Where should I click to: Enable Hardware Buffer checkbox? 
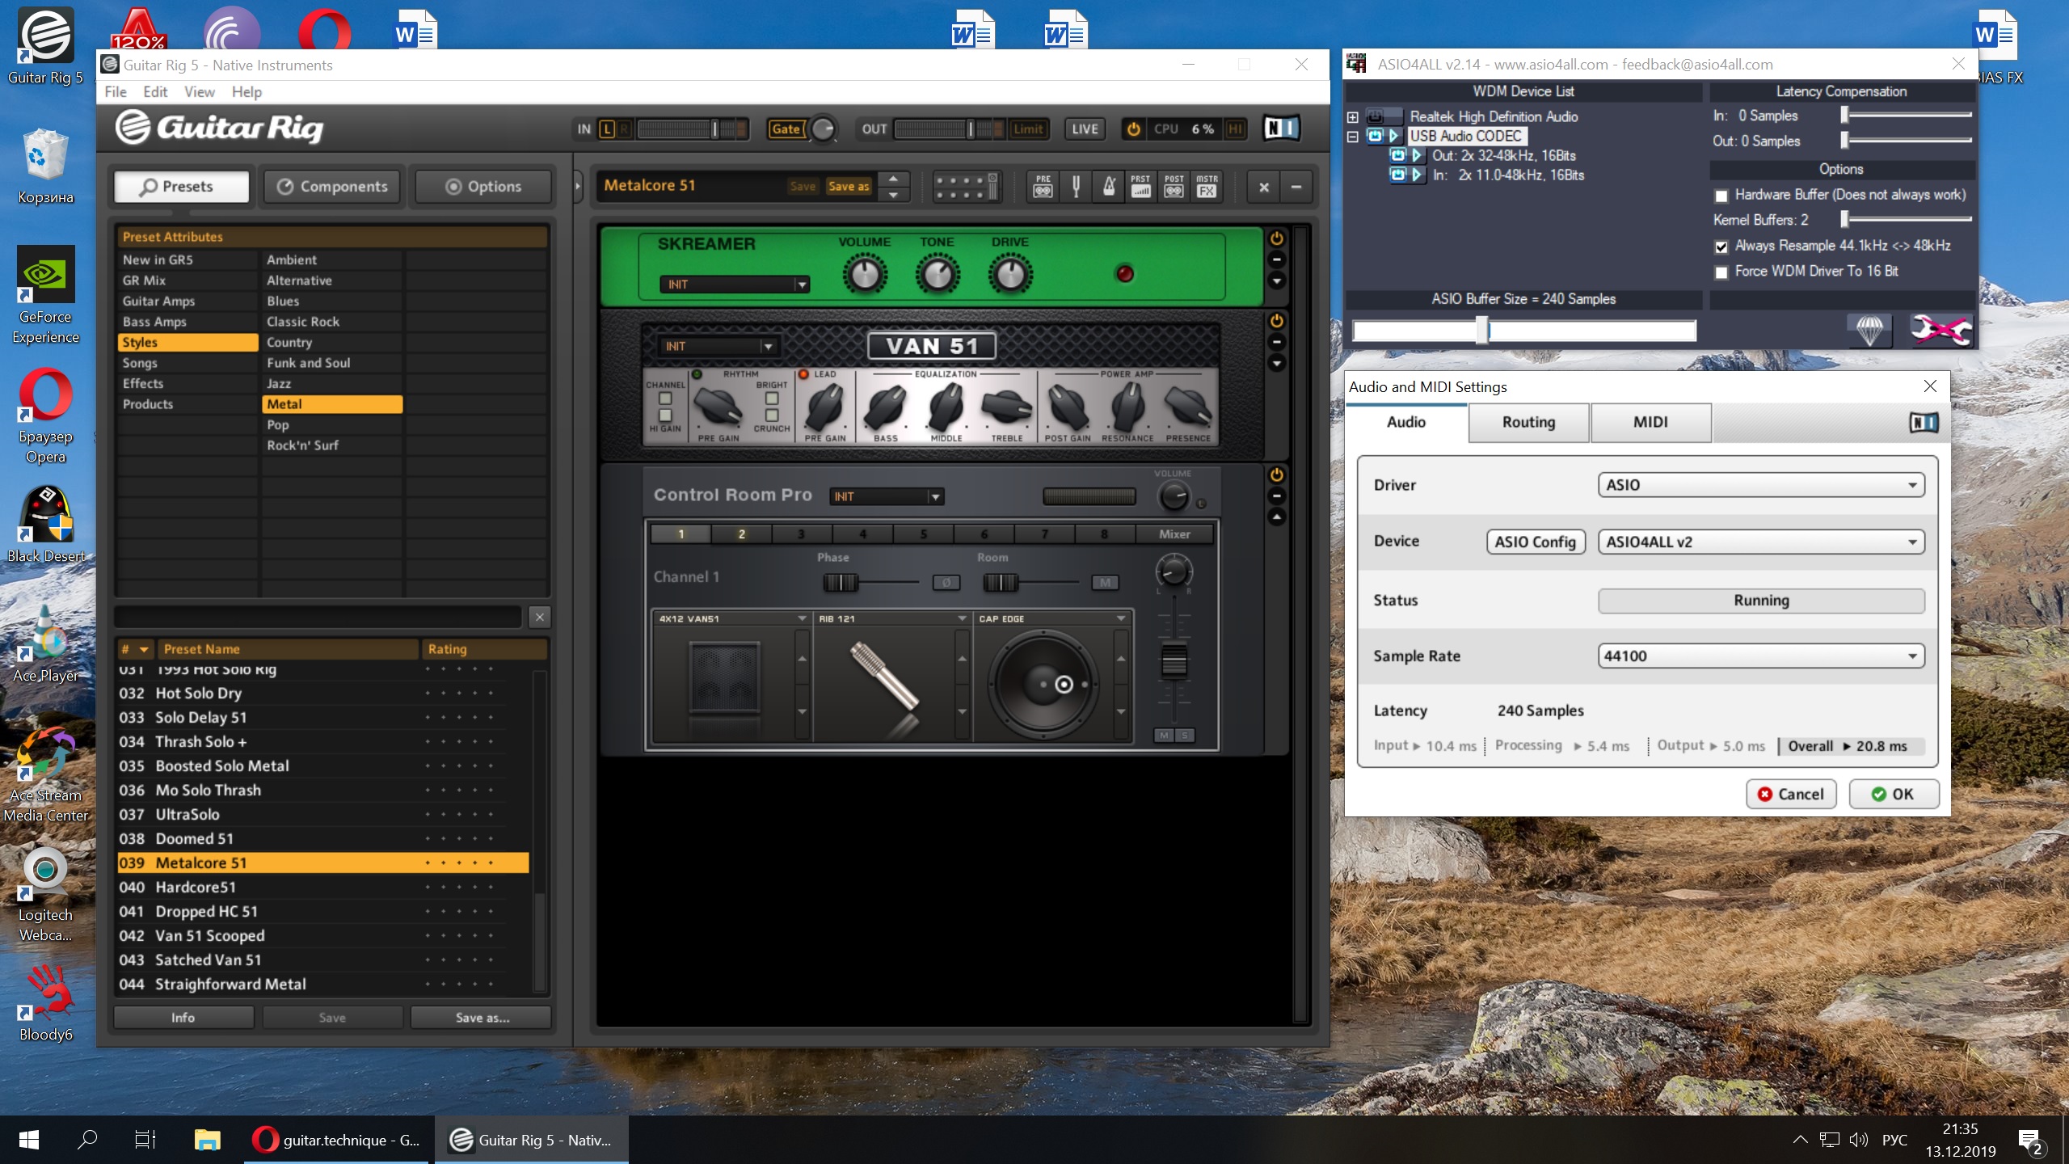(1721, 196)
